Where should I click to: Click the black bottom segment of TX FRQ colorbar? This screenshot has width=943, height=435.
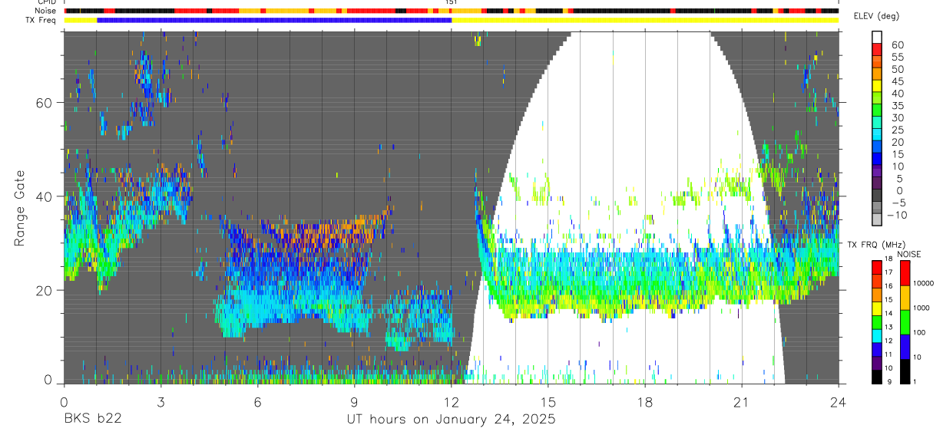[877, 377]
